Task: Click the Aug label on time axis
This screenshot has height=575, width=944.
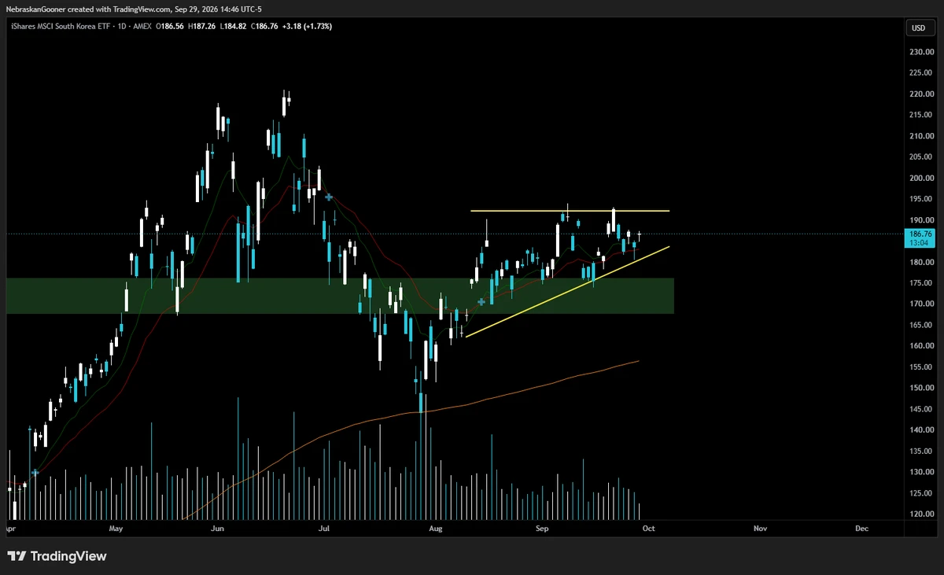Action: (x=436, y=529)
